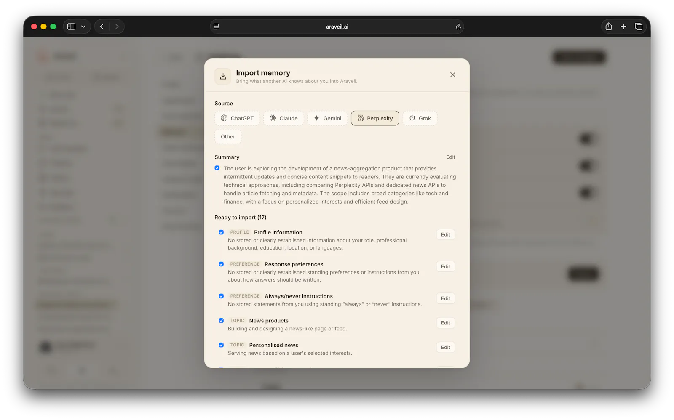Click the "Import memory" dialog title
This screenshot has height=420, width=674.
pos(263,73)
